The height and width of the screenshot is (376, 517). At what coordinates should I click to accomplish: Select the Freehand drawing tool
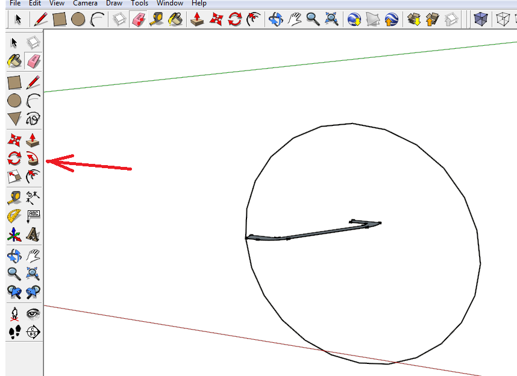pyautogui.click(x=33, y=119)
